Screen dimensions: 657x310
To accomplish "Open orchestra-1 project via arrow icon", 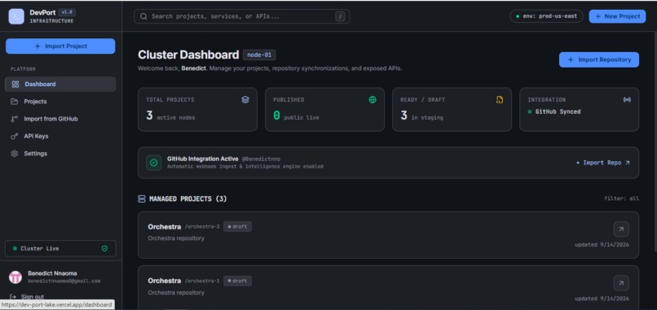I will coord(621,283).
